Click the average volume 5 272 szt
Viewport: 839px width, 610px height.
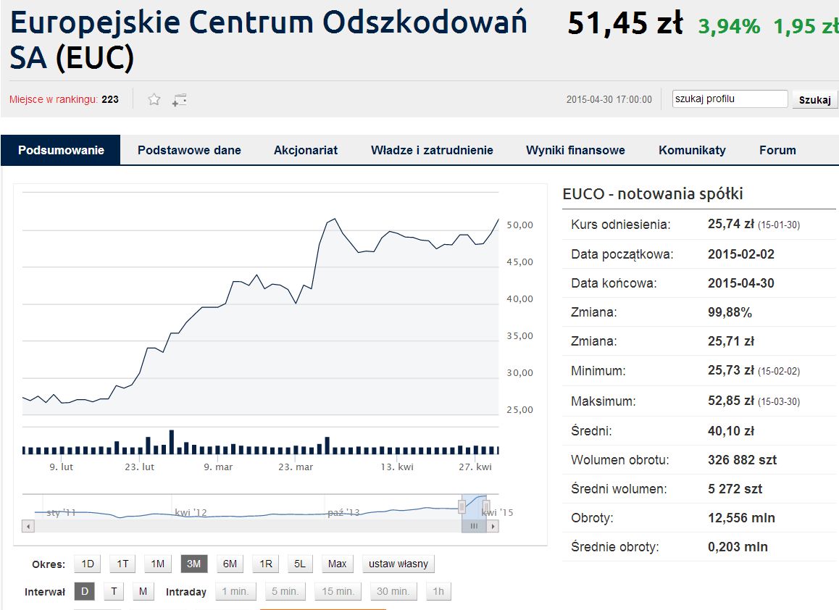[x=735, y=488]
